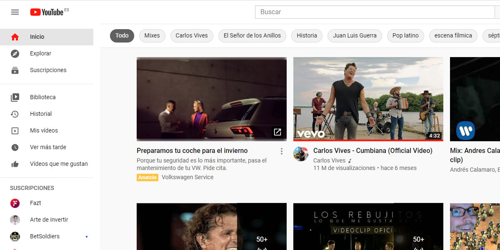500x250 pixels.
Task: Click the Arte de invertir avatar
Action: tap(15, 220)
